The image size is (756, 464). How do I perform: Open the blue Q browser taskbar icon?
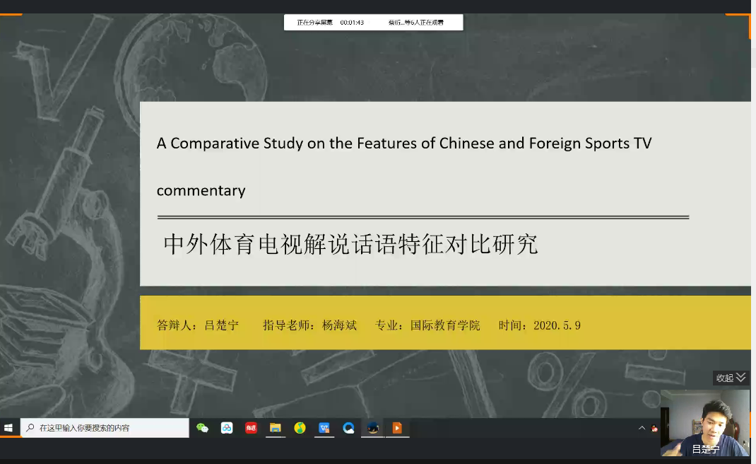coord(348,428)
